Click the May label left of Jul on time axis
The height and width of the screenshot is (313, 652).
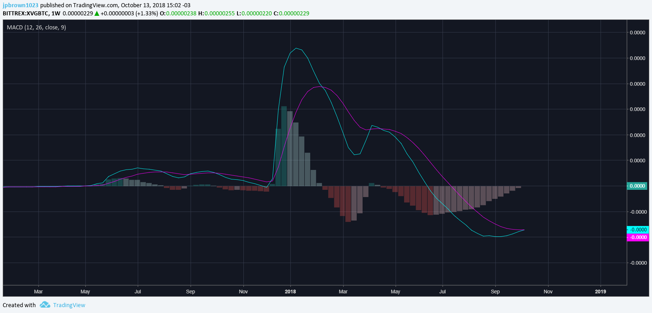(85, 292)
